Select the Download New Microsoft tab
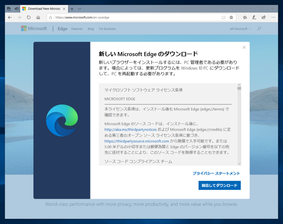 point(44,9)
